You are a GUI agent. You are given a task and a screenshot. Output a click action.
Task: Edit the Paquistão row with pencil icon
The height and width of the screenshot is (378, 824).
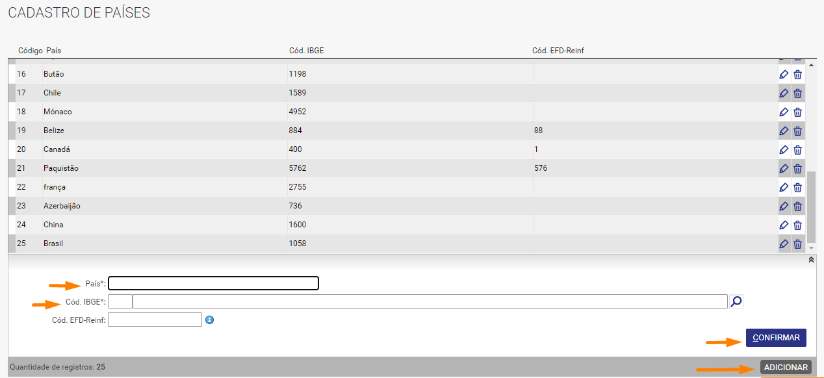click(x=784, y=169)
